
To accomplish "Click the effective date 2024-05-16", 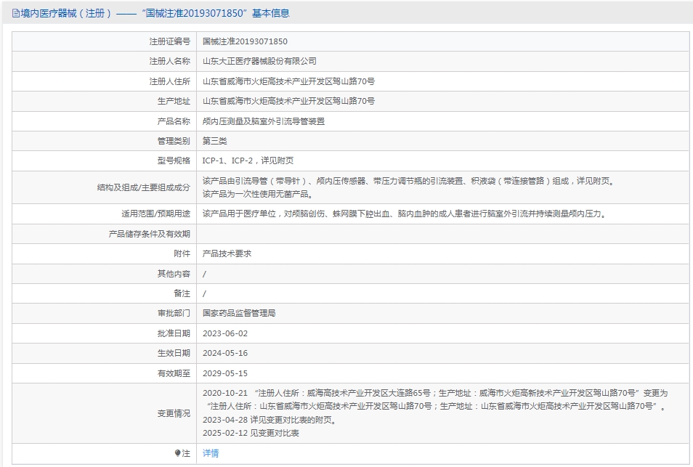I will [x=225, y=353].
